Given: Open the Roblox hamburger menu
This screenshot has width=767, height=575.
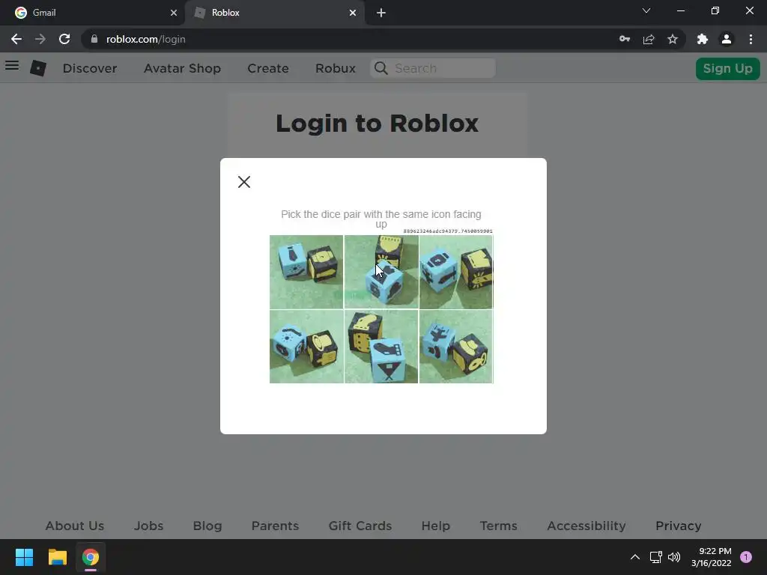Looking at the screenshot, I should (12, 66).
